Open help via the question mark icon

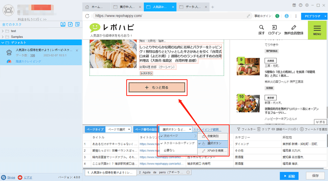point(301,5)
